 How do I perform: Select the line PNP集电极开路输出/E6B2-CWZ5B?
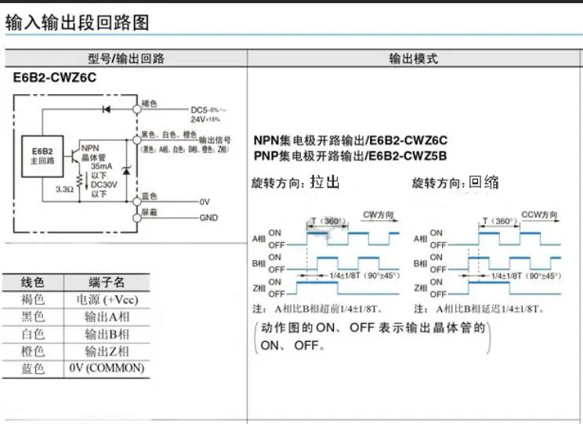pyautogui.click(x=350, y=155)
